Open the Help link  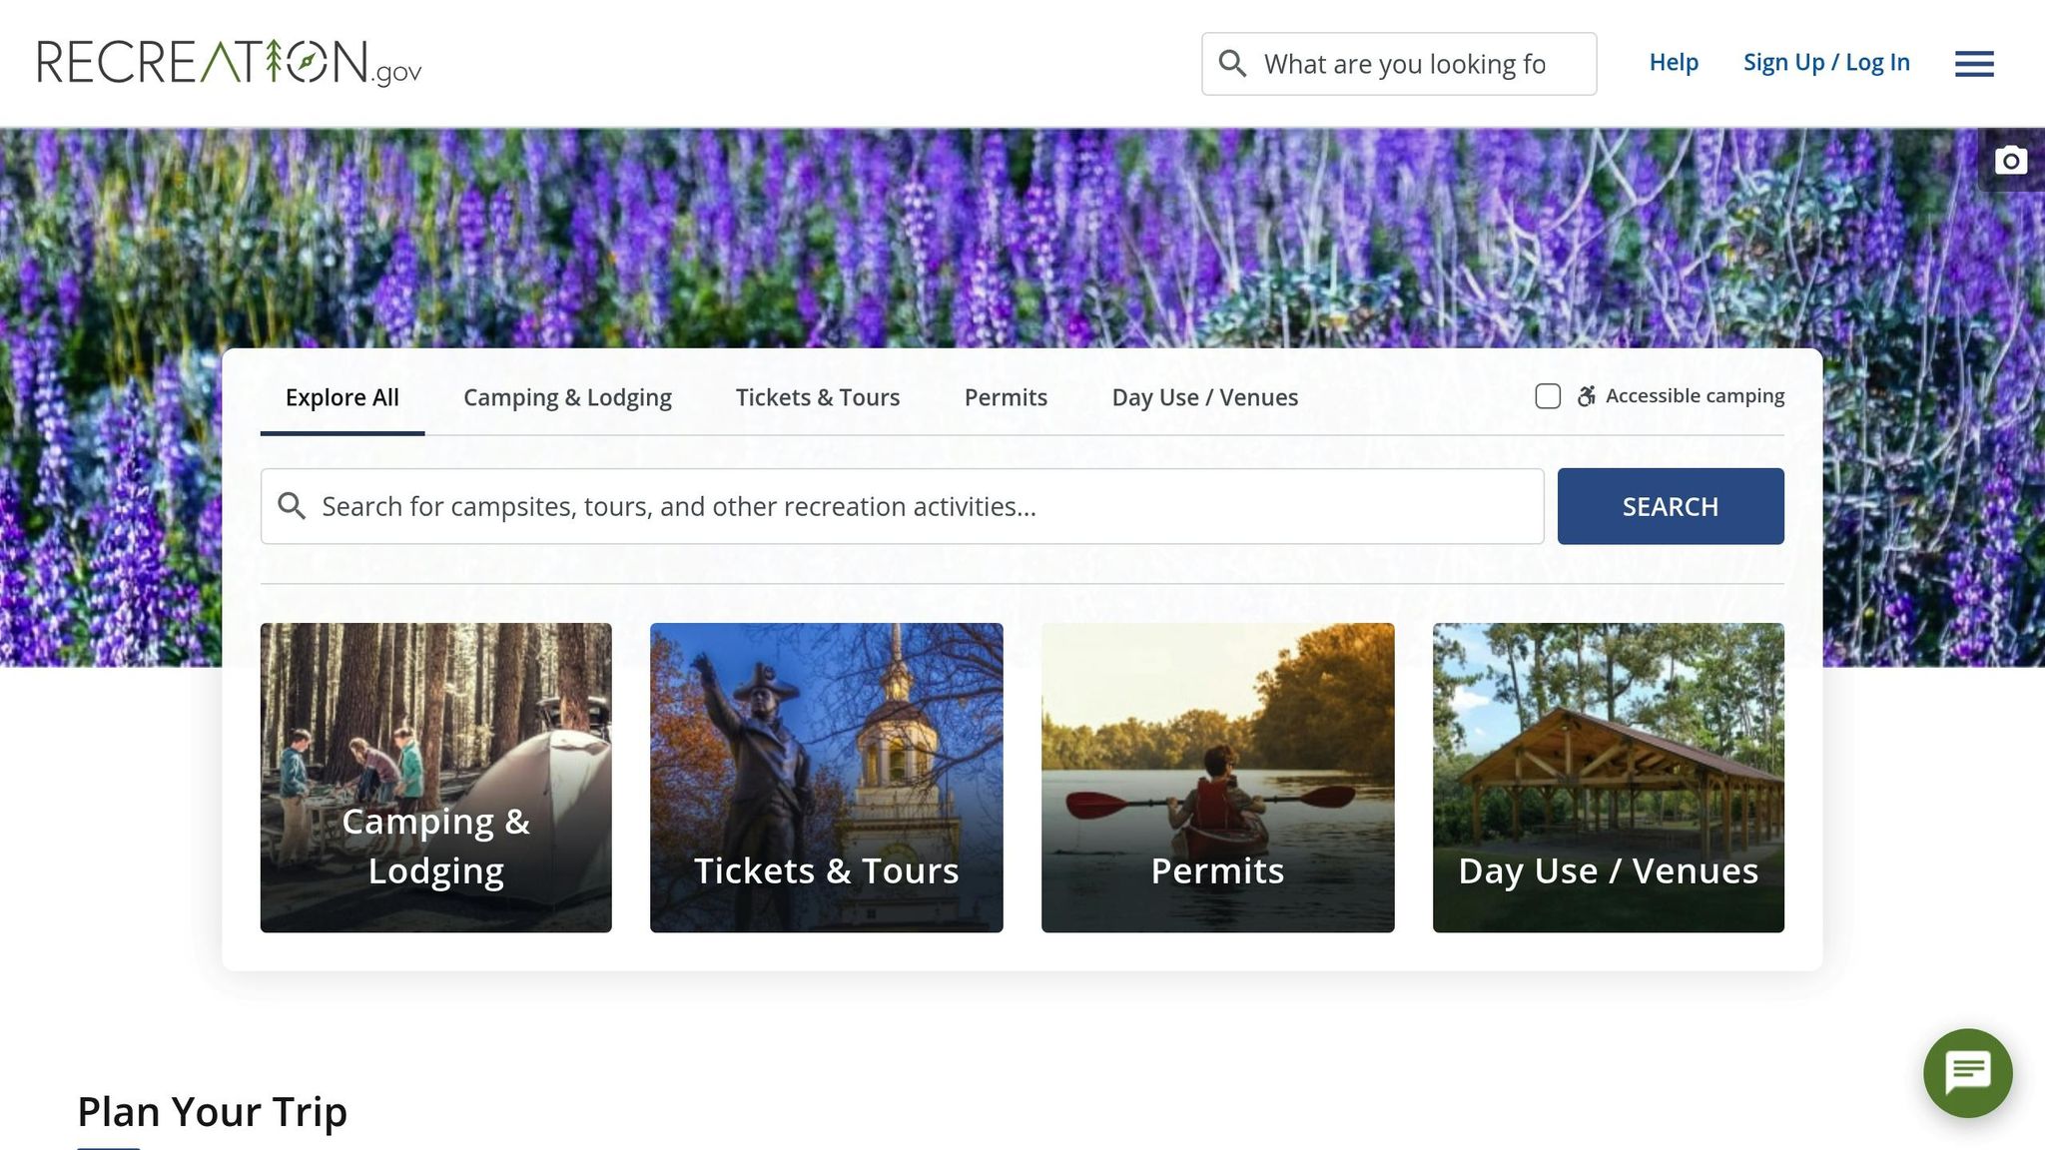click(x=1674, y=62)
